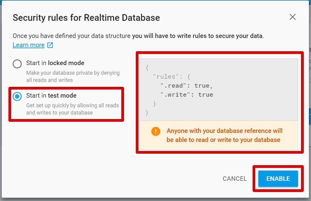Click the "Start in locked mode" label
The height and width of the screenshot is (201, 311).
pos(55,63)
